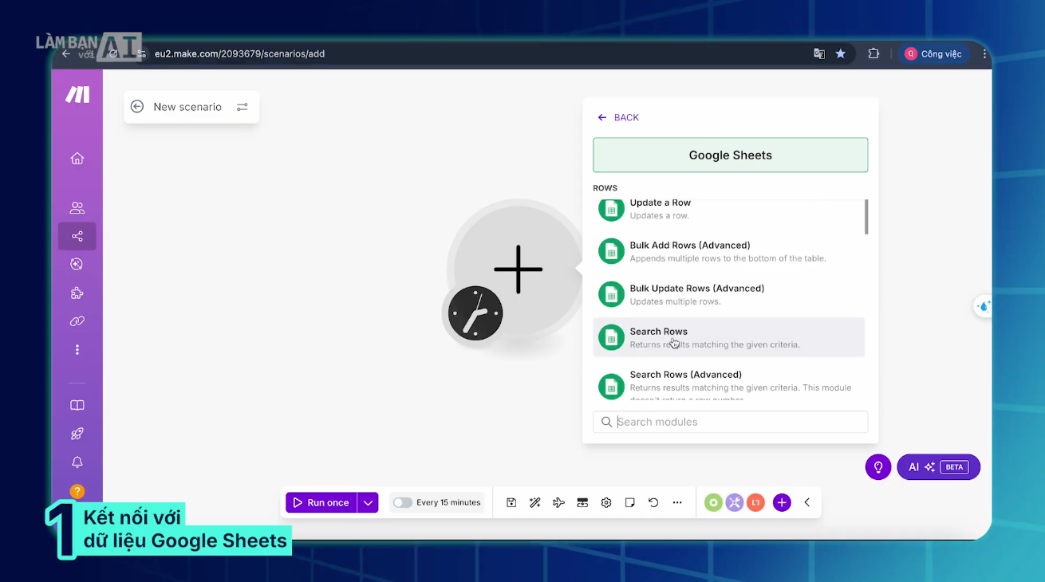
Task: Click the Home icon in sidebar
Action: [77, 159]
